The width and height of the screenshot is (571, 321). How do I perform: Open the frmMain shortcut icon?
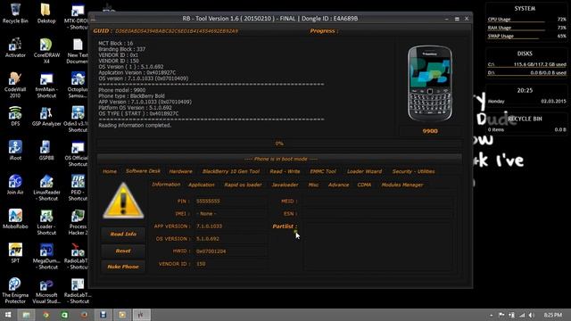(46, 85)
